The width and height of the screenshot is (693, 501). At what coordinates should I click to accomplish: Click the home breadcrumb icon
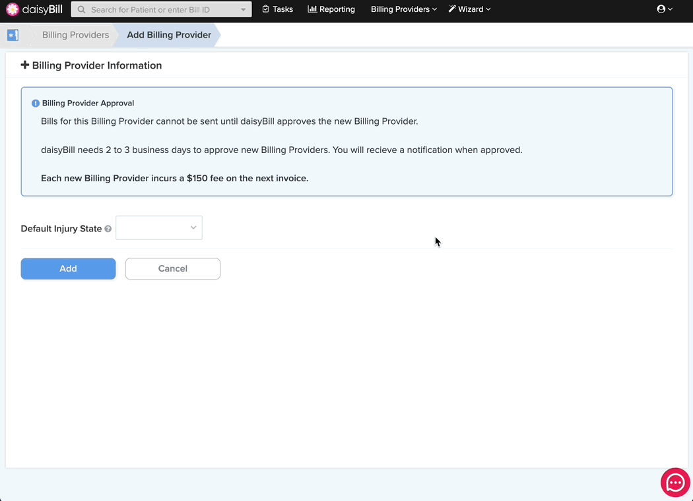(x=13, y=35)
